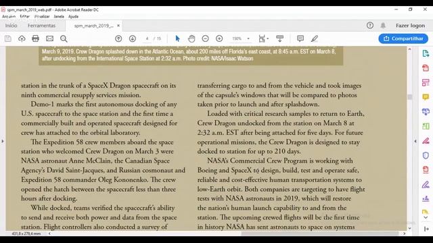
Task: Go to the next page arrow
Action: pos(133,38)
